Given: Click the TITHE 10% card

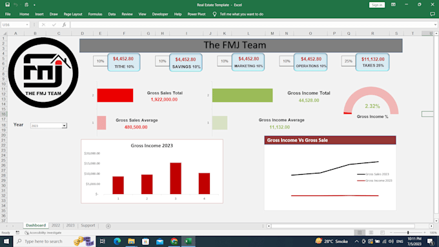Looking at the screenshot, I should (x=124, y=62).
